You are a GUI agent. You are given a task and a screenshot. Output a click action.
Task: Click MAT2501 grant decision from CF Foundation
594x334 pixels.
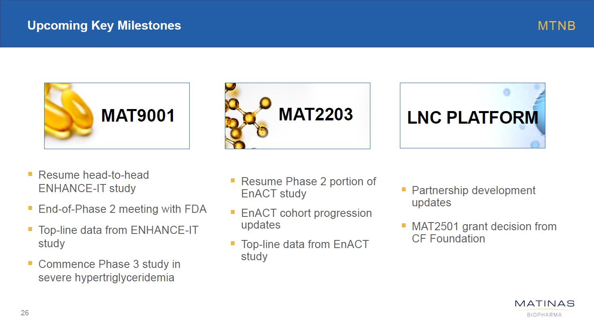pyautogui.click(x=484, y=232)
